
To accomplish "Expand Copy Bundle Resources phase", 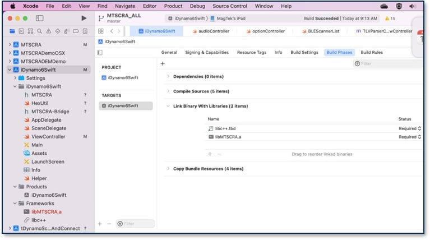I will [x=168, y=169].
